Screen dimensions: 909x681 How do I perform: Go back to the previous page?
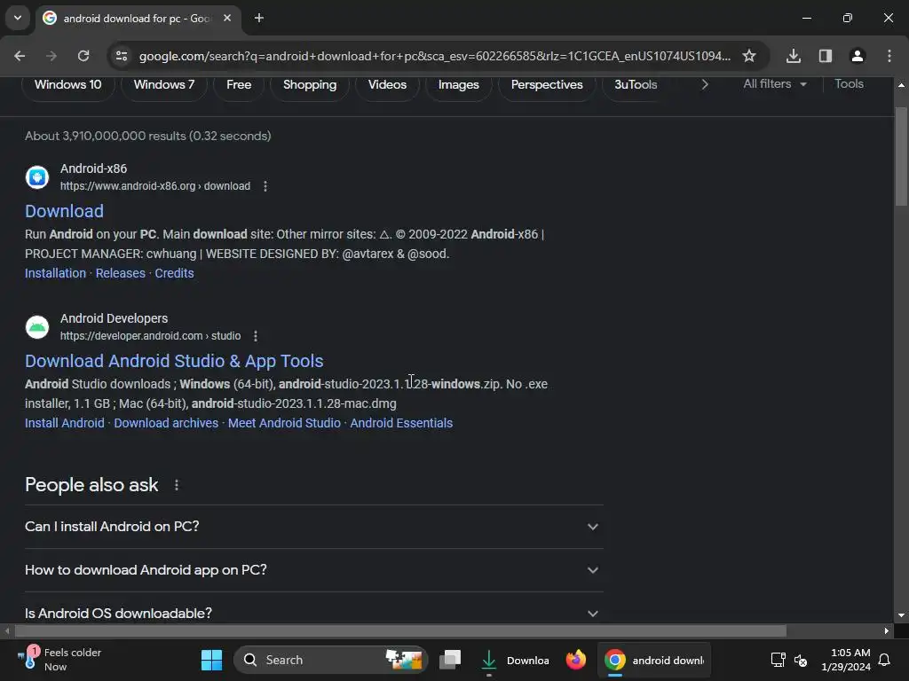[x=20, y=56]
